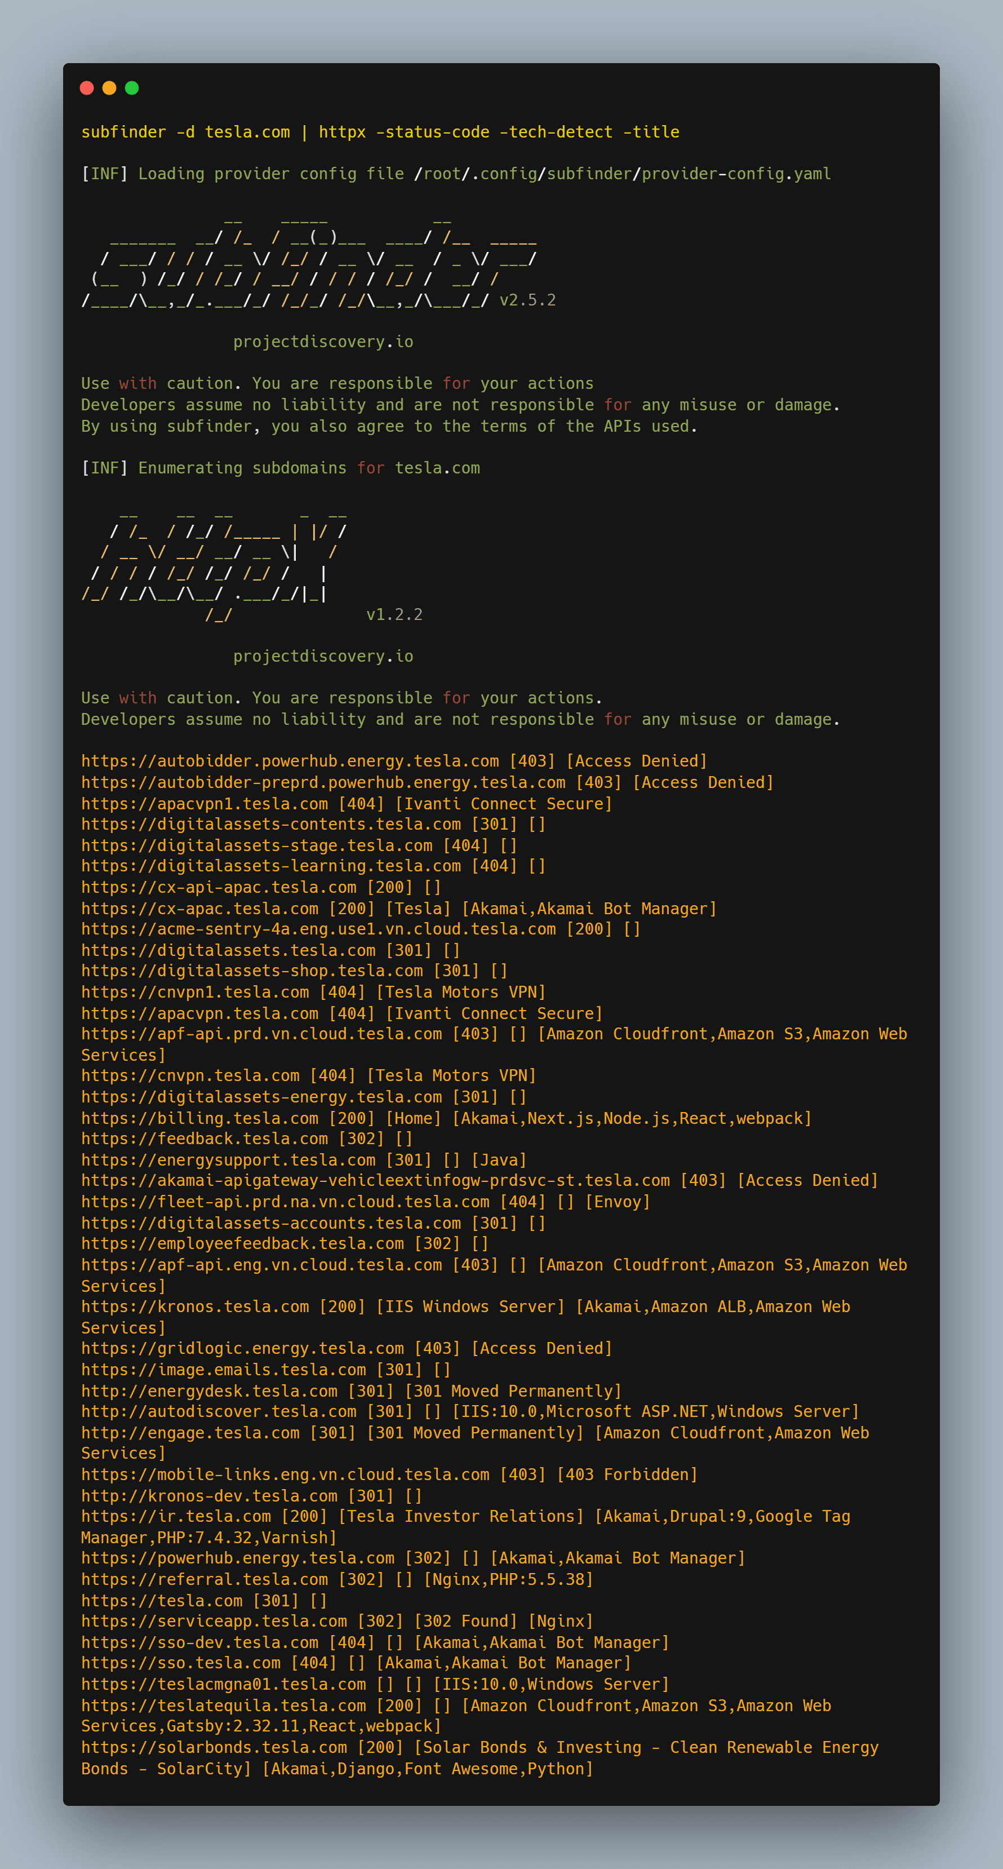The height and width of the screenshot is (1869, 1003).
Task: Click the red close window dot
Action: point(87,88)
